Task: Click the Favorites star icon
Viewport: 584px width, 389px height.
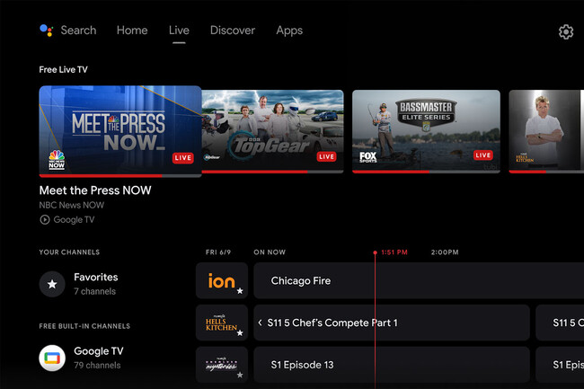Action: [x=52, y=284]
